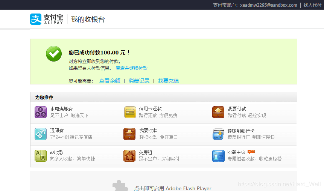This screenshot has width=324, height=191.
Task: Click 点击即可启用 Adobe Flash Player text
Action: click(x=173, y=188)
